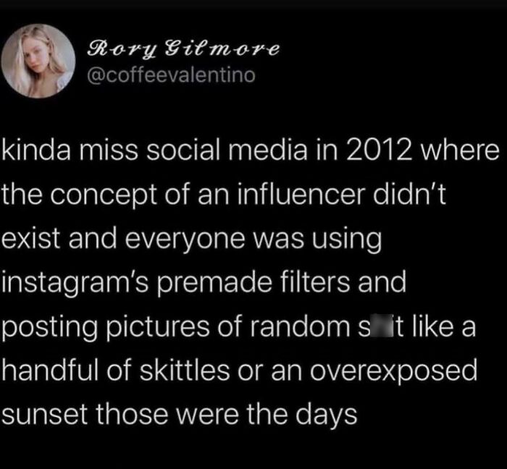
Task: Click the word concept in tweet
Action: click(103, 196)
